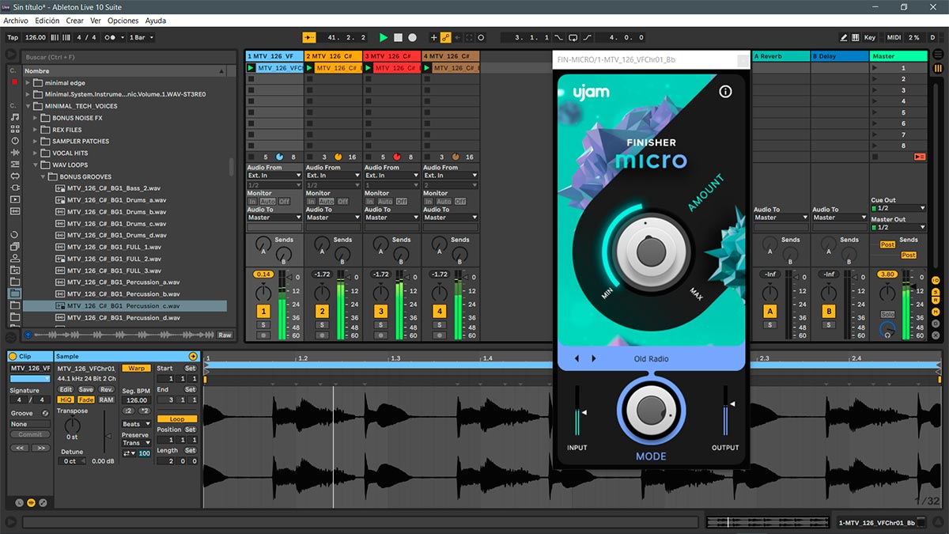Open the Audio Effects waveform icon in browser

[x=14, y=153]
